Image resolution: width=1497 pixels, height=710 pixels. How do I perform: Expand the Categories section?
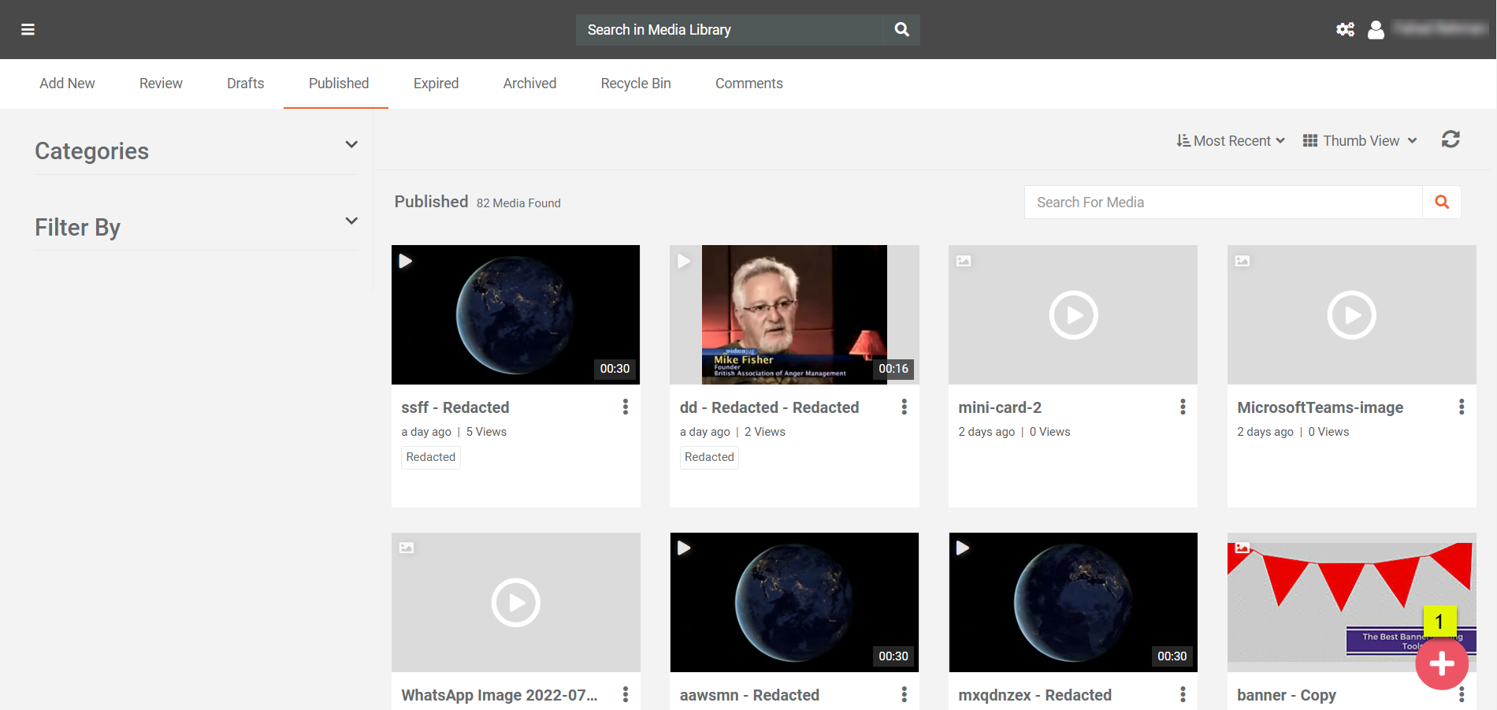[351, 145]
